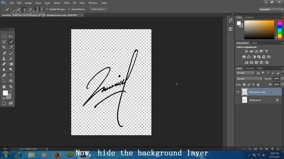Viewport: 284px width, 159px height.
Task: Select the Horizontal Type tool
Action: point(11,76)
